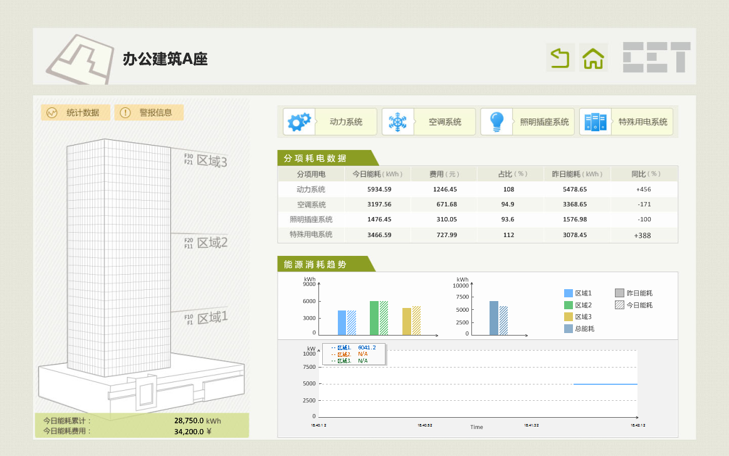Click the 28,750.0 kWh daily total

(197, 421)
